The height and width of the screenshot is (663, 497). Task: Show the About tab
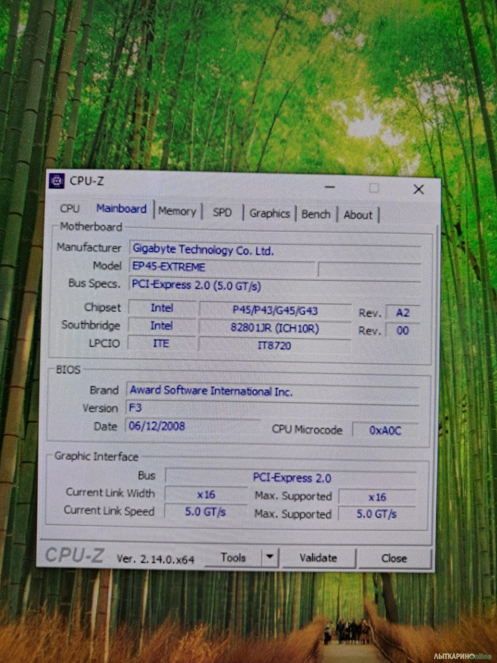click(358, 215)
